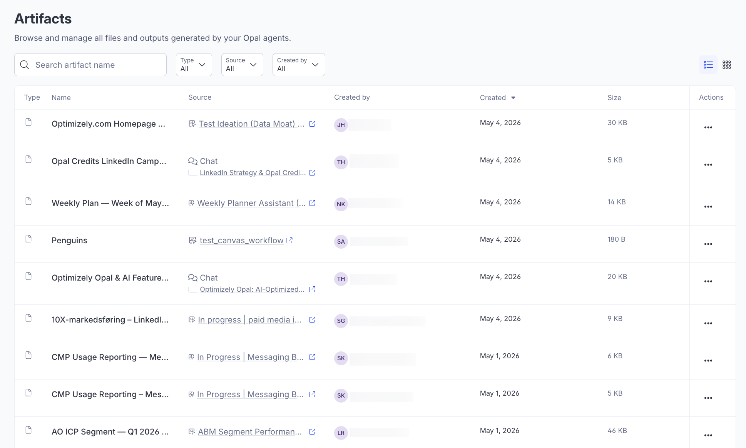
Task: Open Optimizely Opal: AI-Optimized... chat link
Action: 252,289
